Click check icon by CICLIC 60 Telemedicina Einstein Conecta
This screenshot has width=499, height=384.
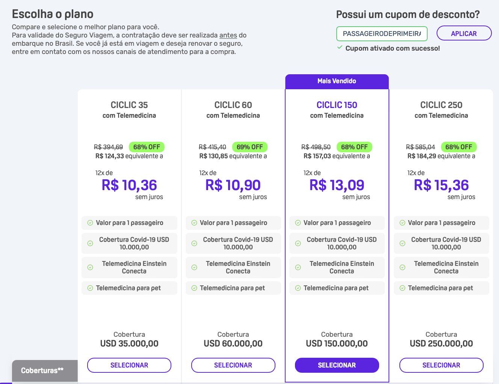[194, 267]
